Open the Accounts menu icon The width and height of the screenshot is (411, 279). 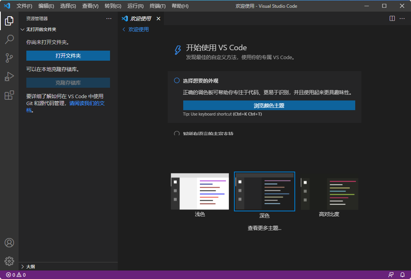(9, 243)
